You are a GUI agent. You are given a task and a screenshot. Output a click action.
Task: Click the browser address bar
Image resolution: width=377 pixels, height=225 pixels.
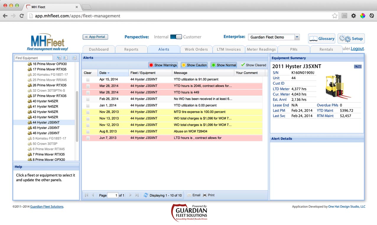[x=183, y=16]
